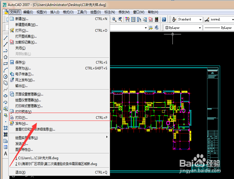Choose 页面设置管理器(G)... menu entry

(x=59, y=94)
